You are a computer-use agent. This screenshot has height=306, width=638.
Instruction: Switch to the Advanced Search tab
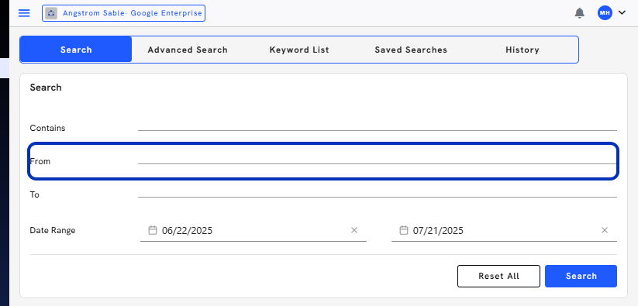click(x=188, y=50)
